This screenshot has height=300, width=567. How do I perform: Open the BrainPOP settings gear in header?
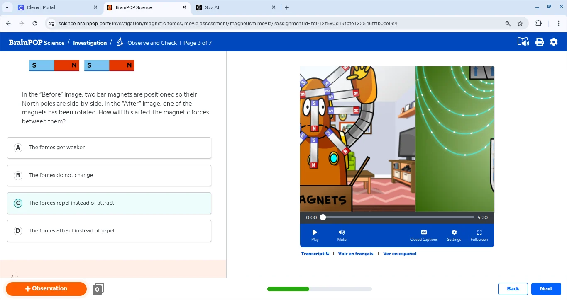click(x=554, y=42)
